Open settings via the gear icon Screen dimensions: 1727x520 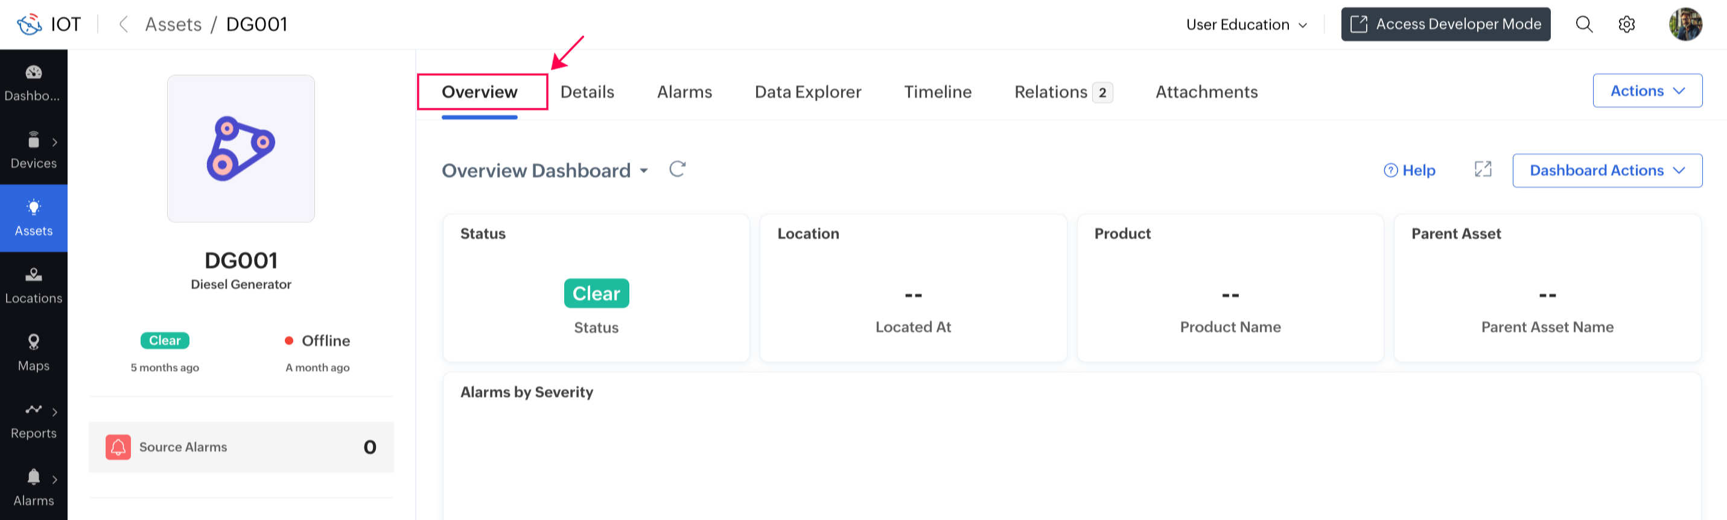[1626, 25]
